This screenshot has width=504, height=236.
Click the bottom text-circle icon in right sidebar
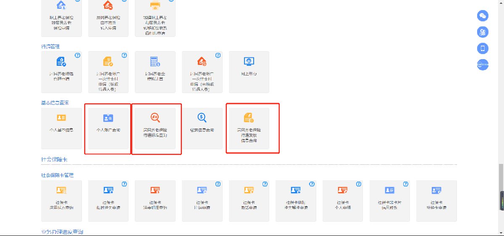point(483,65)
